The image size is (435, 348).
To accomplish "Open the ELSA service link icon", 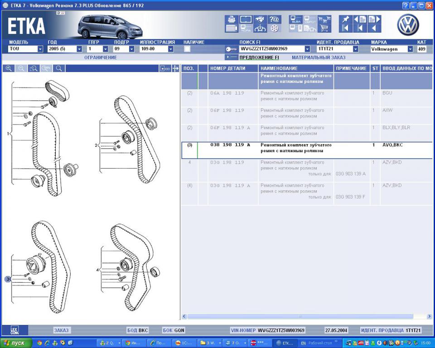I will (x=296, y=19).
